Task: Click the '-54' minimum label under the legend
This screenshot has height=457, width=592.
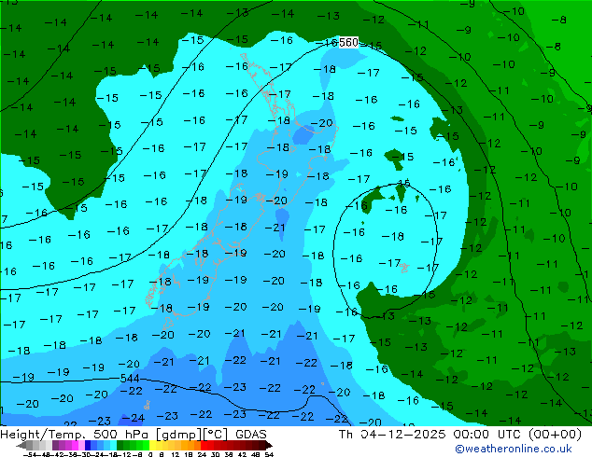Action: [30, 454]
